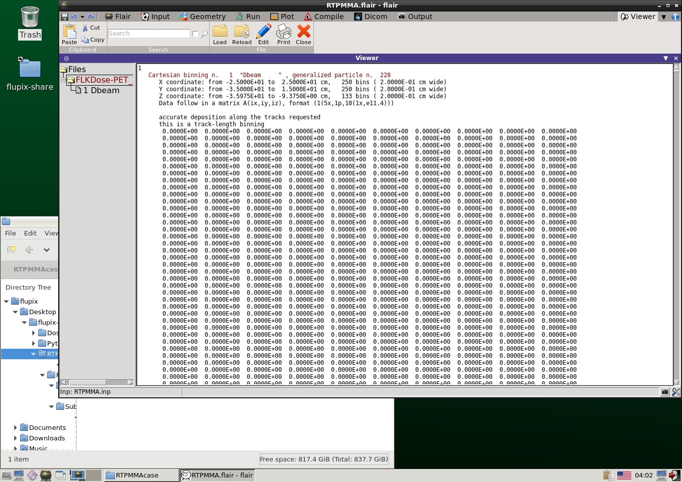The image size is (682, 482).
Task: Select the Output tab
Action: coord(415,17)
